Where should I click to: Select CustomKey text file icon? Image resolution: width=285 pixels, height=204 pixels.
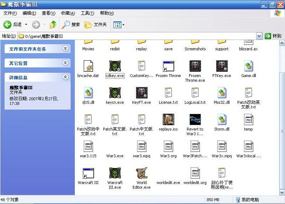141,66
